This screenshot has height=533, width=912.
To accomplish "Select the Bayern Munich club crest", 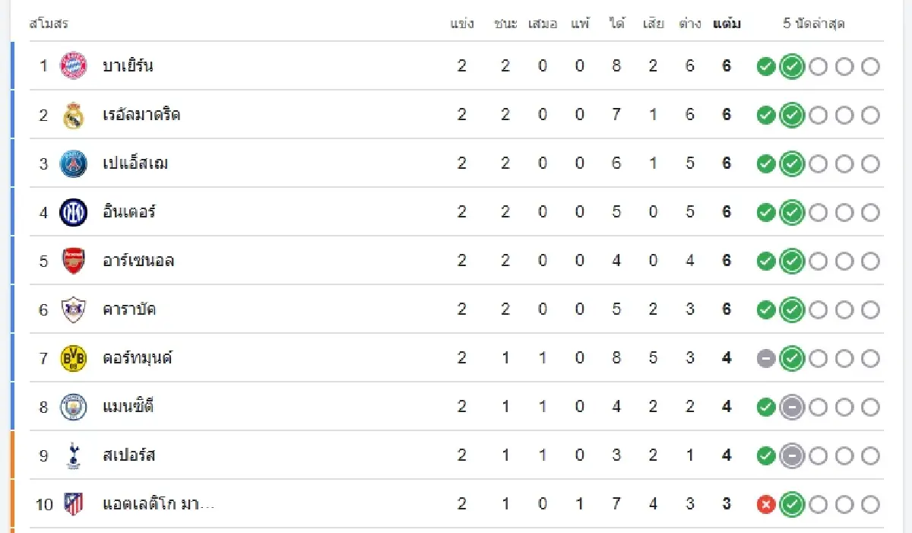I will coord(73,65).
